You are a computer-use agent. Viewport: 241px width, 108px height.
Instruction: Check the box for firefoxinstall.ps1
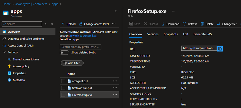(63, 88)
